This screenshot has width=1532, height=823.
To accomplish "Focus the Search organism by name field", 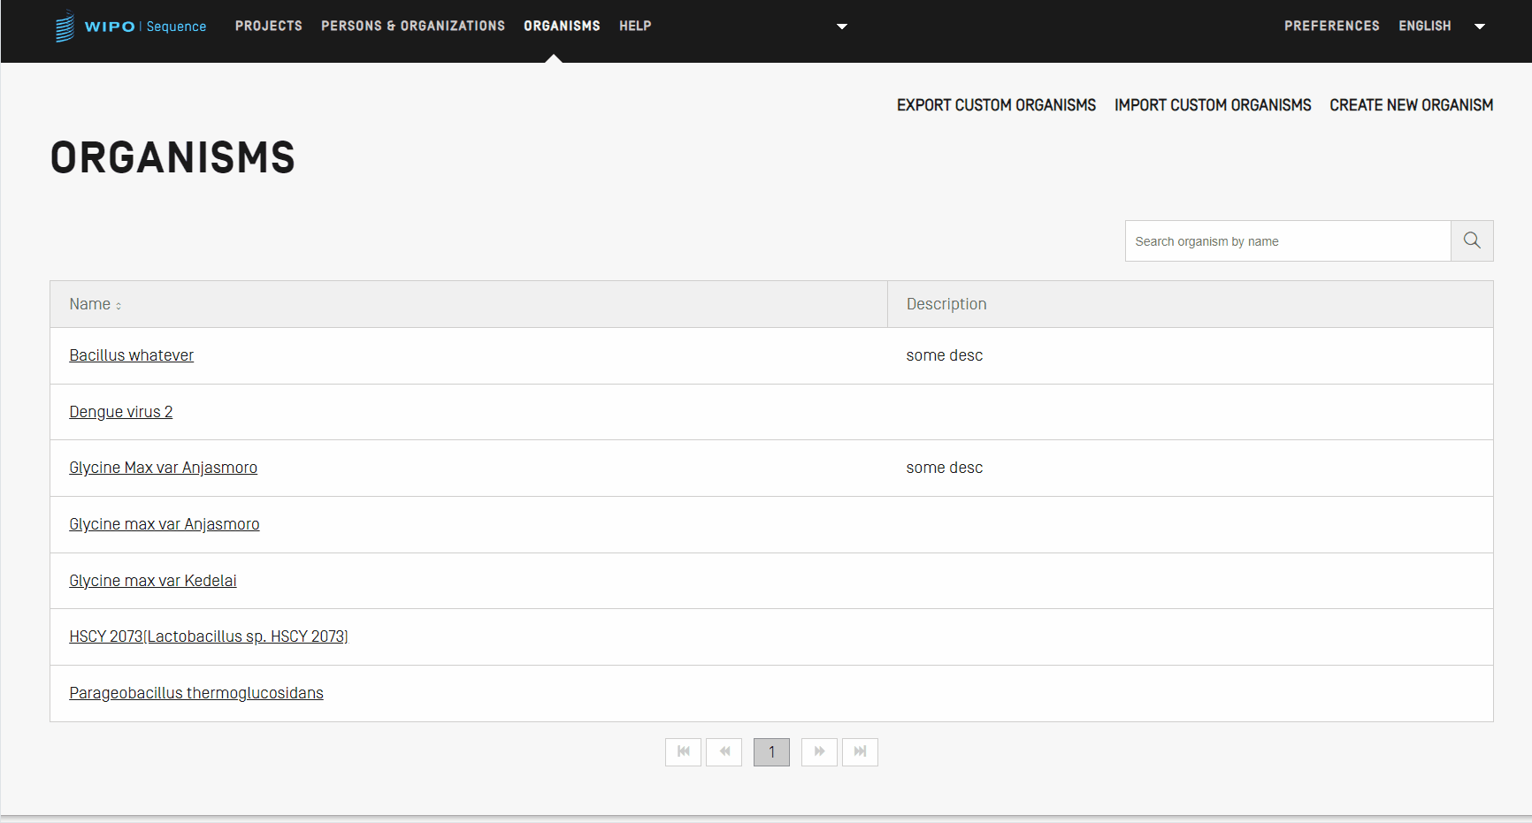I will (1288, 241).
